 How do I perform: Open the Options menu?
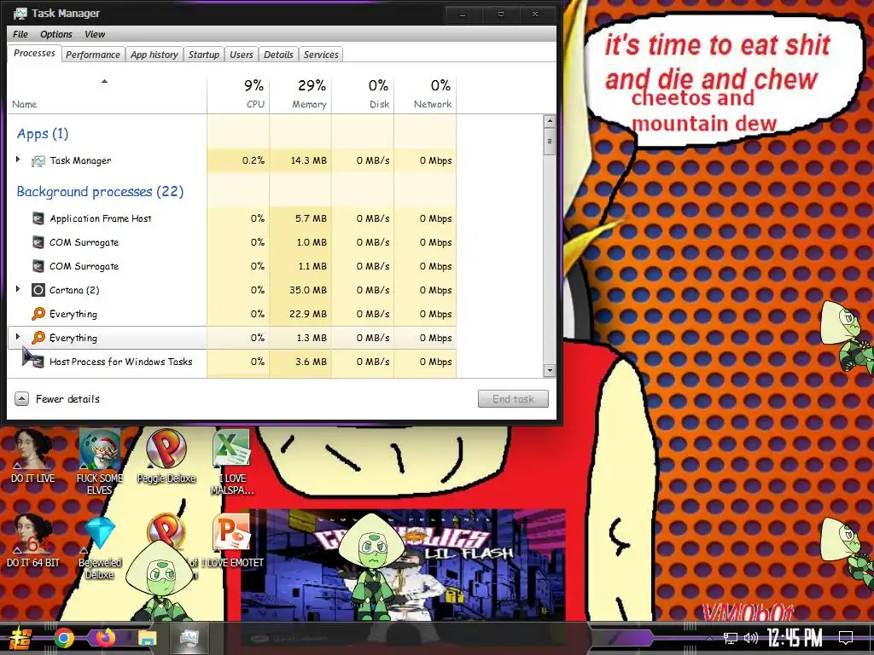coord(56,34)
